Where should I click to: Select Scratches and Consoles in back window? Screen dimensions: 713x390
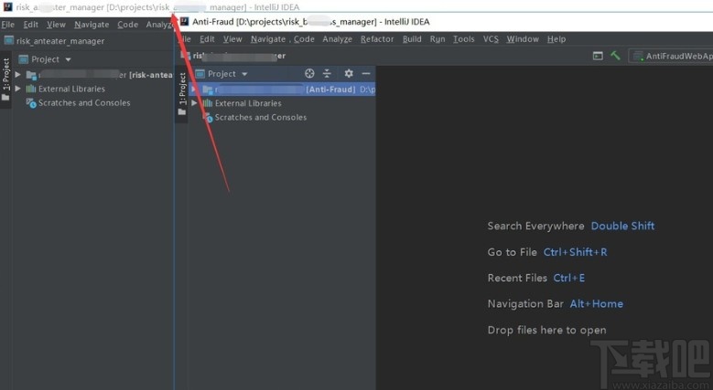84,102
